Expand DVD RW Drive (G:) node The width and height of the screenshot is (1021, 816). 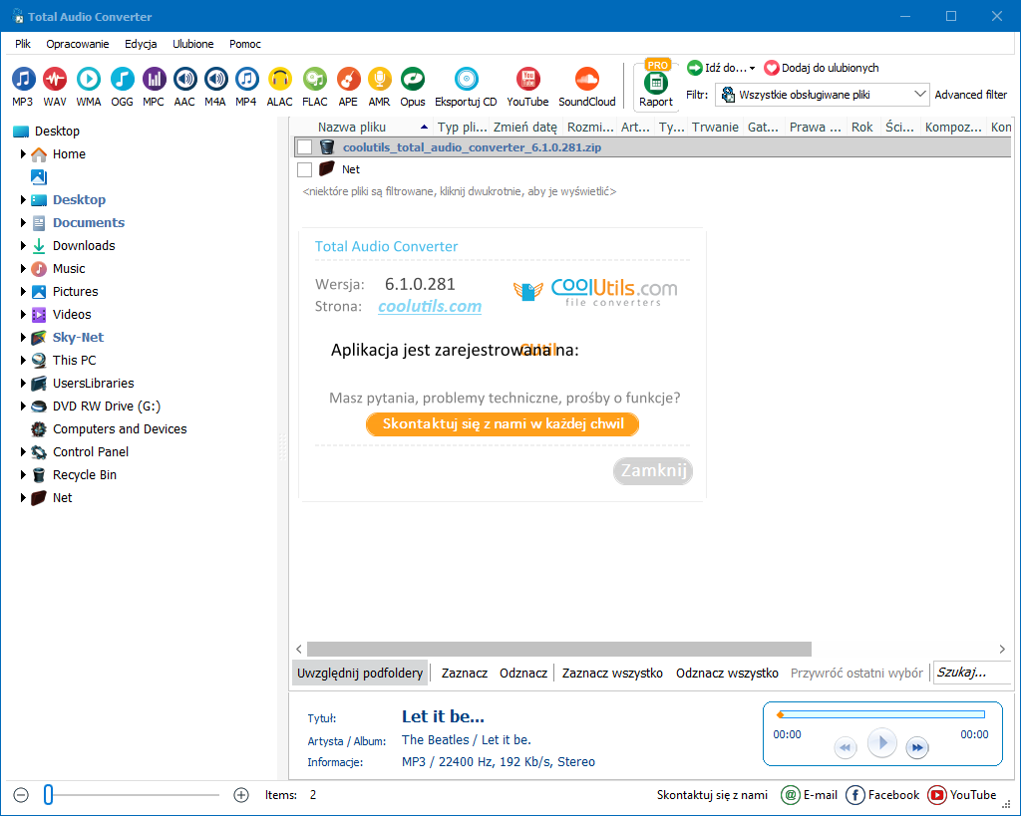pyautogui.click(x=24, y=407)
